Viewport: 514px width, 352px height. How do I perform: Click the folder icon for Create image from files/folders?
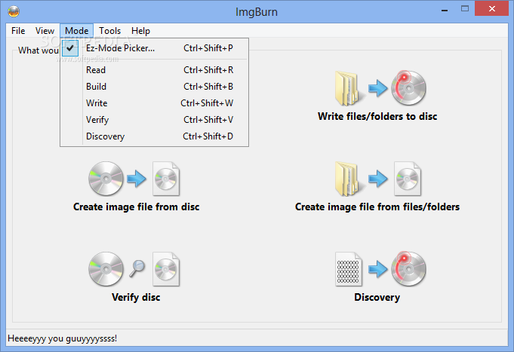click(348, 179)
